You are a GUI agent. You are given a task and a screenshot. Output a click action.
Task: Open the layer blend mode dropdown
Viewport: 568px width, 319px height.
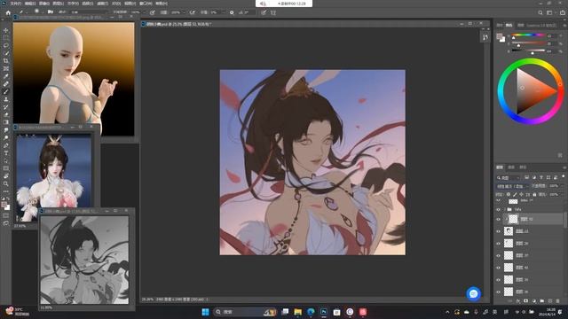coord(512,186)
